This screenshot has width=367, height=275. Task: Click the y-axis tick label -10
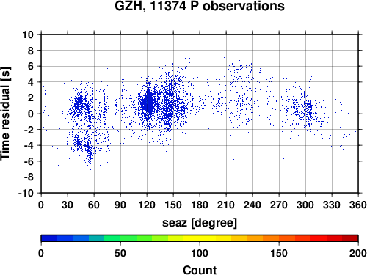point(26,193)
